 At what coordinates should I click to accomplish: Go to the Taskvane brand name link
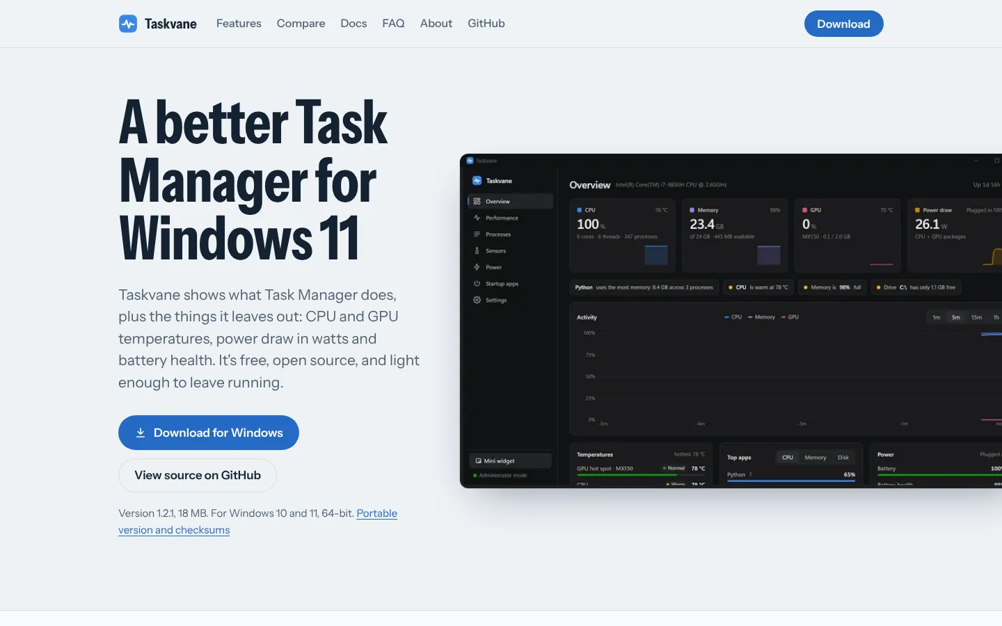click(170, 24)
